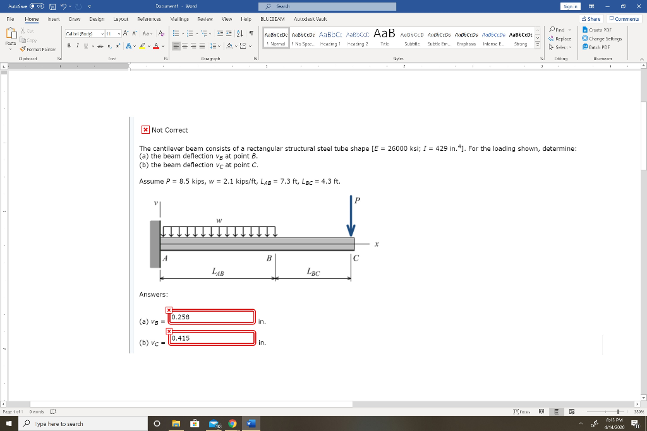Image resolution: width=647 pixels, height=431 pixels.
Task: Expand the bullet list options dropdown
Action: pyautogui.click(x=183, y=32)
